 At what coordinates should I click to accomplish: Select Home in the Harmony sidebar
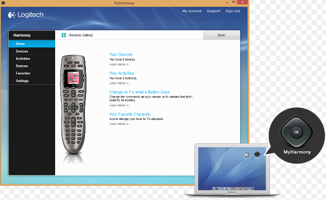pyautogui.click(x=32, y=44)
